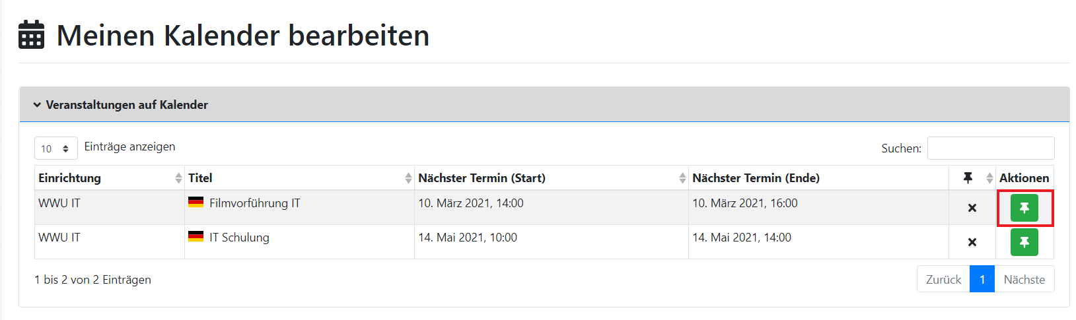The image size is (1076, 320).
Task: Click the X icon in IT Schulung row
Action: tap(972, 242)
